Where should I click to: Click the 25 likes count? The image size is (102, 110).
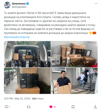(55, 107)
